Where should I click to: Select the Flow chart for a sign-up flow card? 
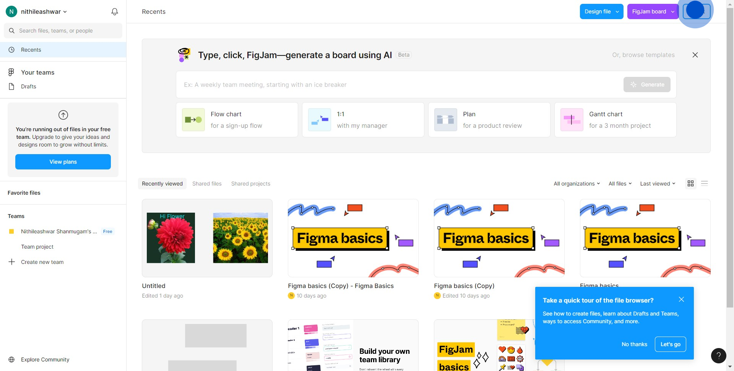237,120
